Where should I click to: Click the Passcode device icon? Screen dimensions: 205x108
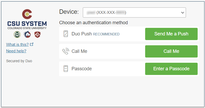[x=66, y=69]
